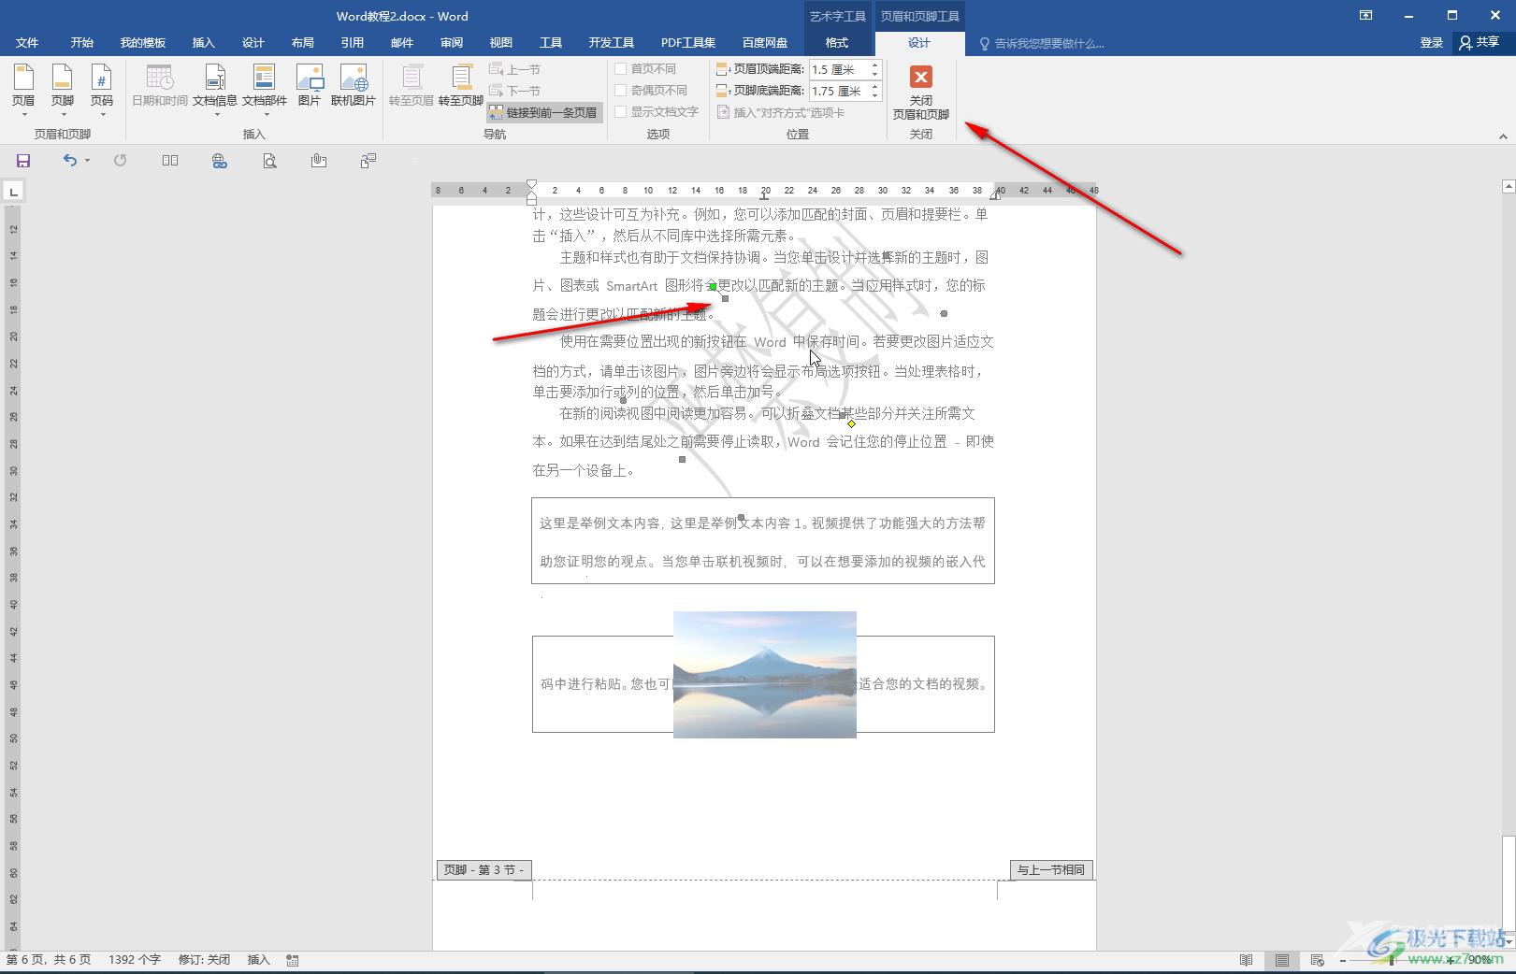
Task: Click the attachment paperclip icon
Action: tap(319, 161)
